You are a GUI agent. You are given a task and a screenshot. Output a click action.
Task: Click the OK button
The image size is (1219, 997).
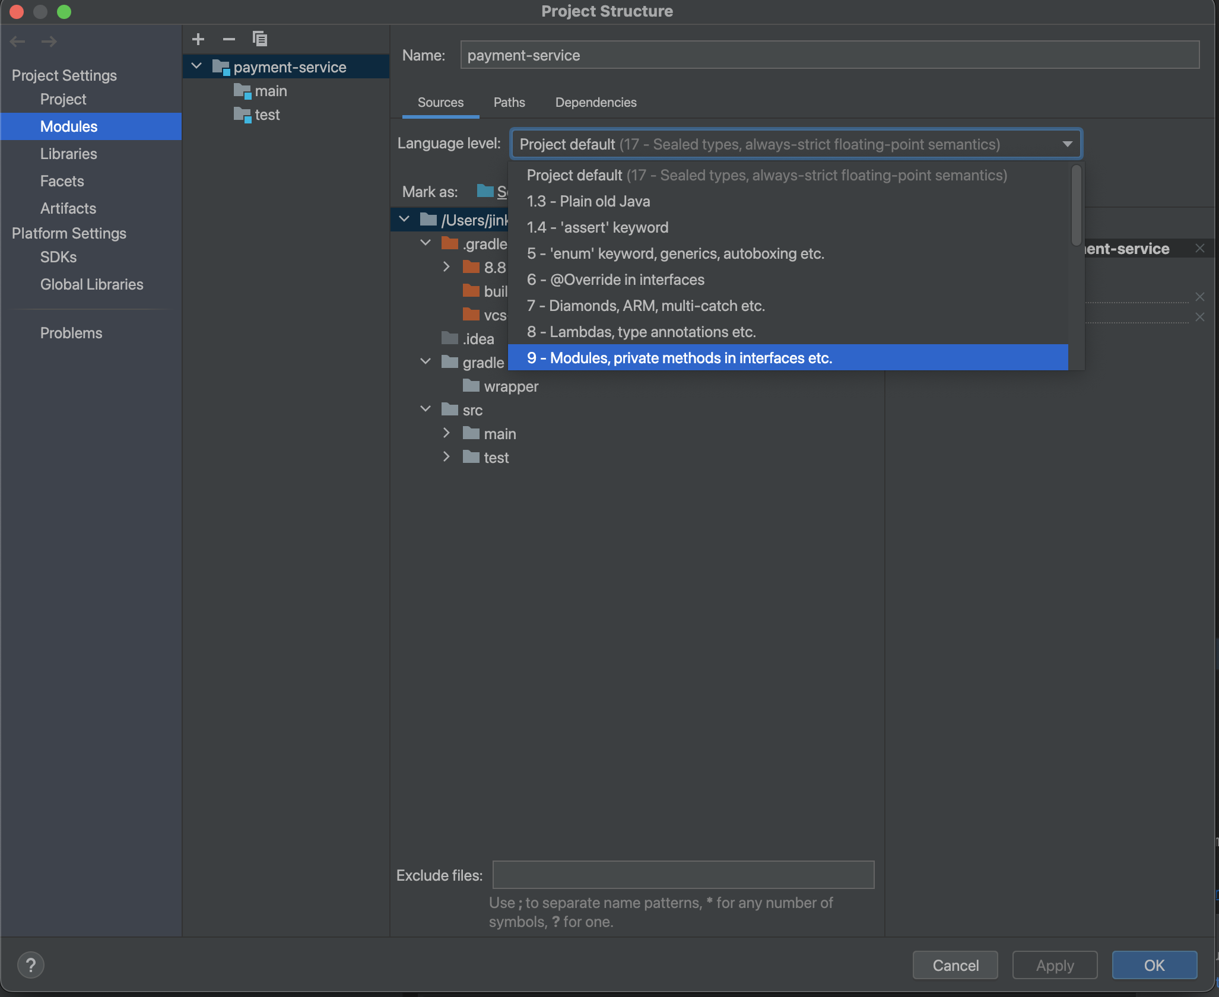tap(1154, 966)
